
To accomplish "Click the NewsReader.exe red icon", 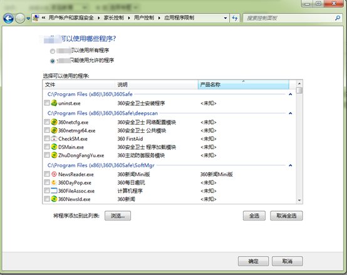I will [54, 174].
